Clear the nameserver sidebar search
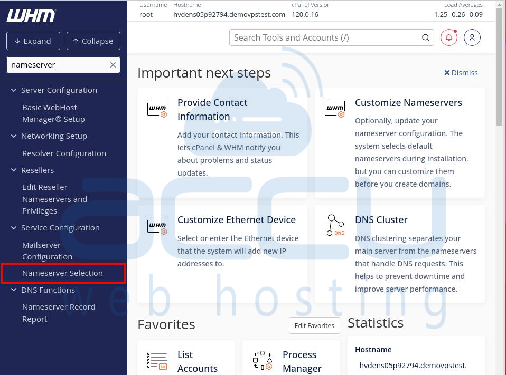The width and height of the screenshot is (506, 375). [x=113, y=65]
